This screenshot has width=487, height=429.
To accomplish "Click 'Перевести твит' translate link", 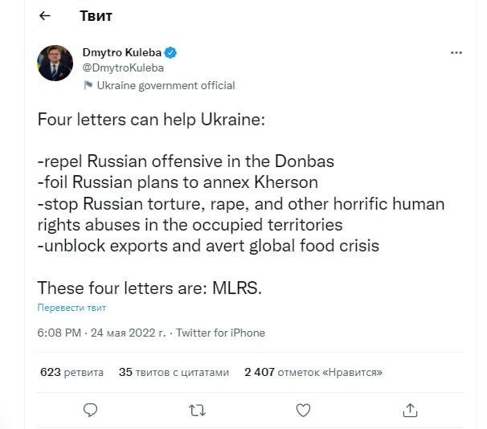I will click(x=72, y=308).
